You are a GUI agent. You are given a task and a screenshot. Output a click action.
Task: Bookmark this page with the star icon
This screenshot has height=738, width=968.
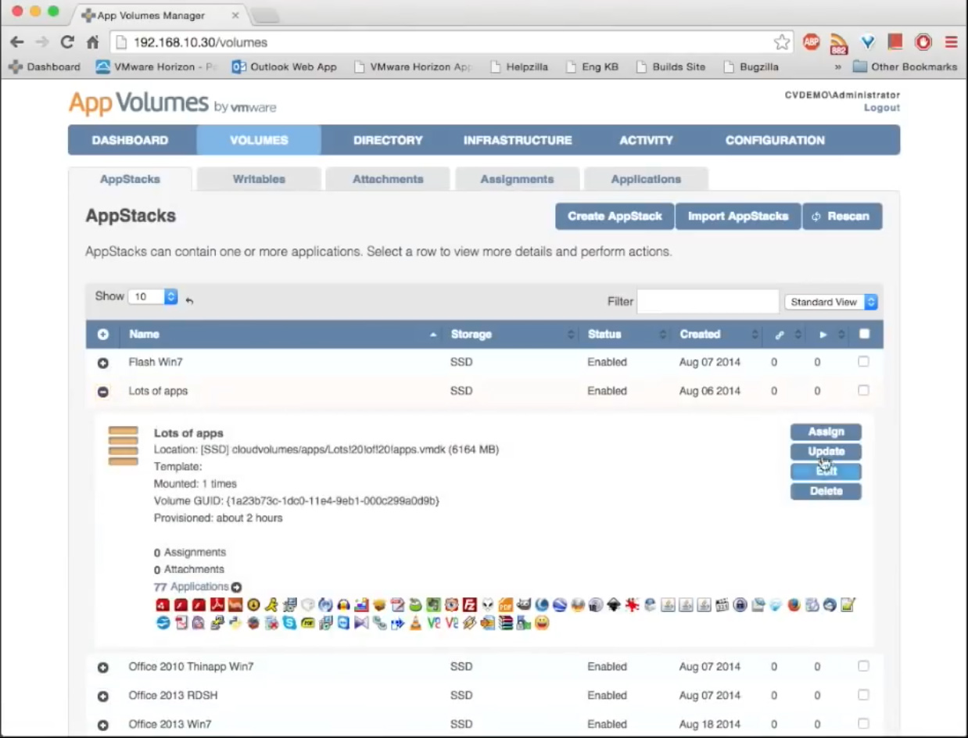[x=781, y=42]
